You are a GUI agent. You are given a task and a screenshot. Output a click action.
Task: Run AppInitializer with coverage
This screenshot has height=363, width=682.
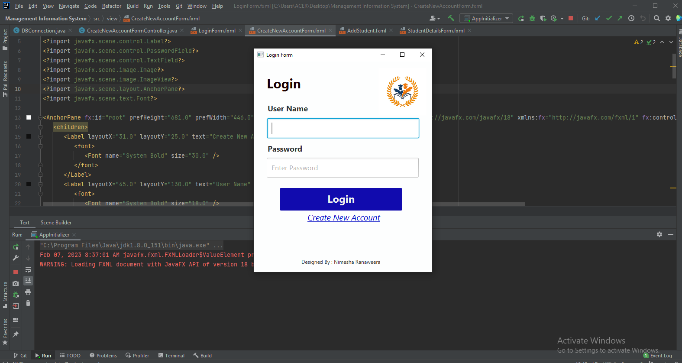point(543,18)
